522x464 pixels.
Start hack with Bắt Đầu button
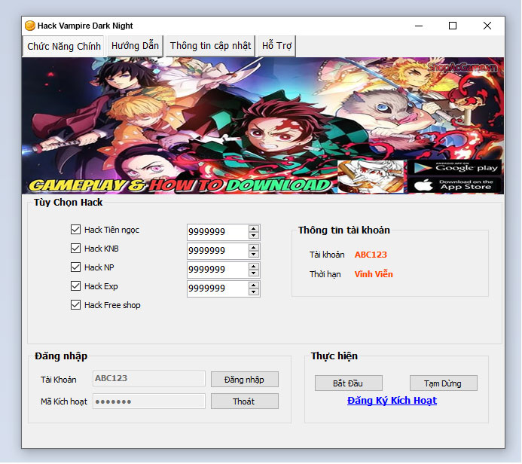pyautogui.click(x=349, y=383)
